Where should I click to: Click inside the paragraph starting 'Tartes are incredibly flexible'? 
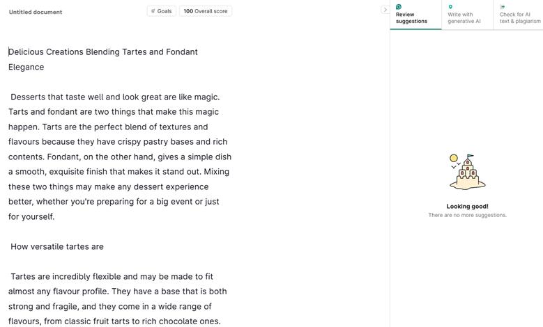click(x=115, y=292)
